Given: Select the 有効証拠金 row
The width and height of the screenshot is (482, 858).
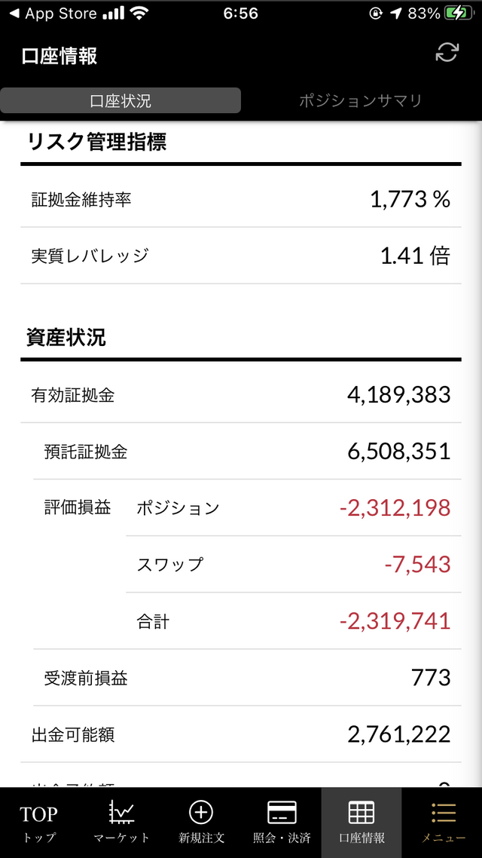Looking at the screenshot, I should [x=241, y=394].
